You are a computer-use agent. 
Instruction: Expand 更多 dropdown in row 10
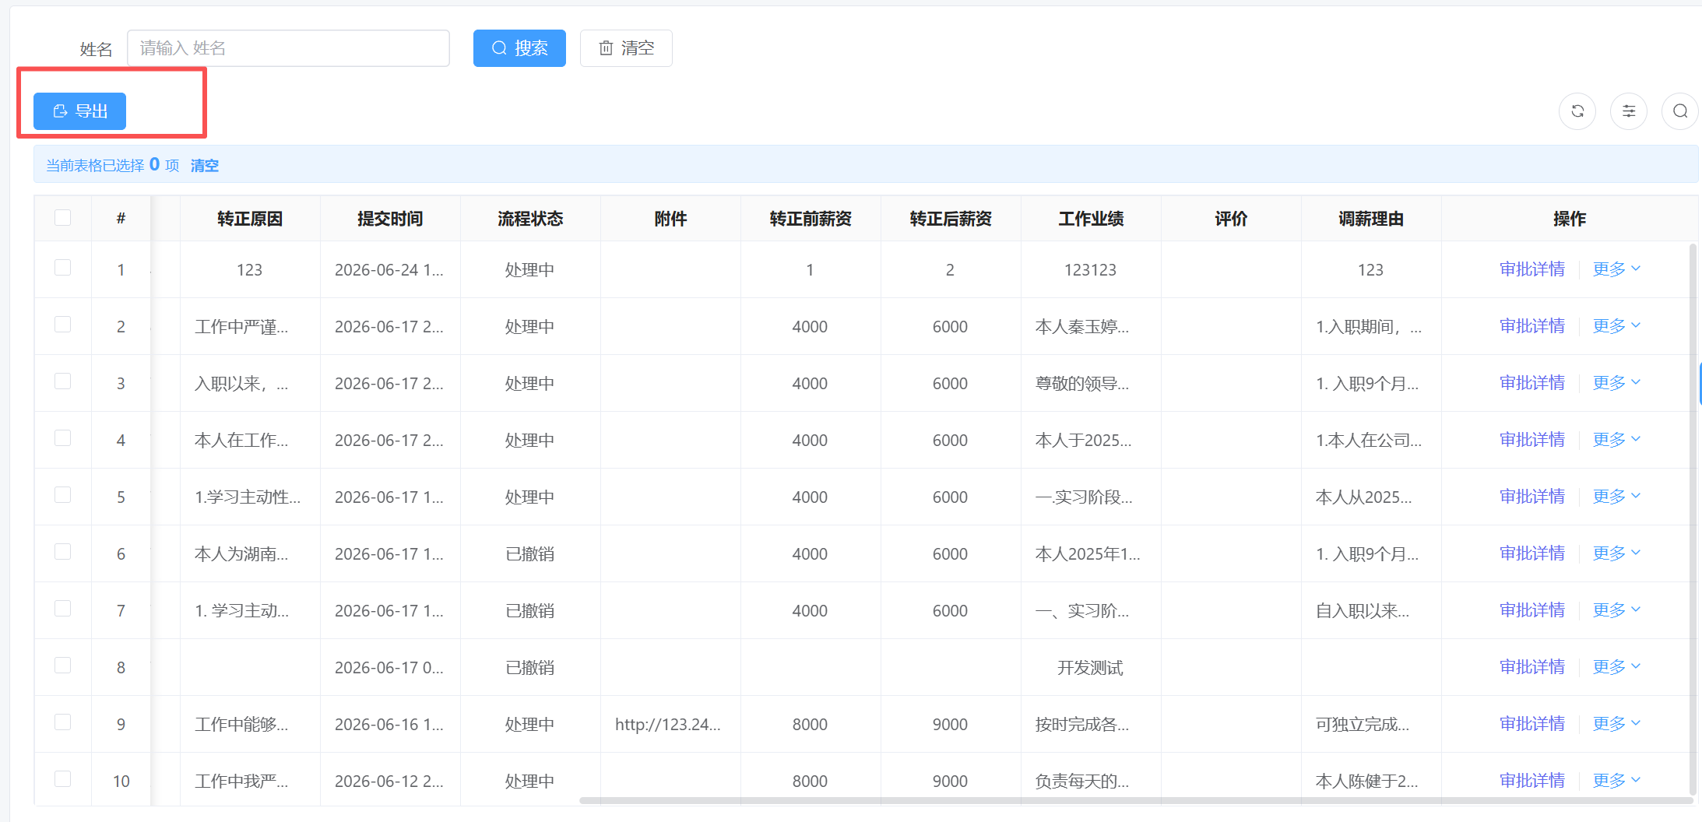pos(1616,781)
